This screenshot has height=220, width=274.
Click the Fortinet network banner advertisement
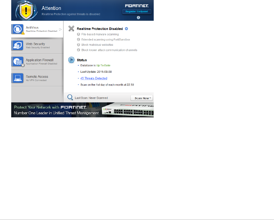pyautogui.click(x=83, y=110)
